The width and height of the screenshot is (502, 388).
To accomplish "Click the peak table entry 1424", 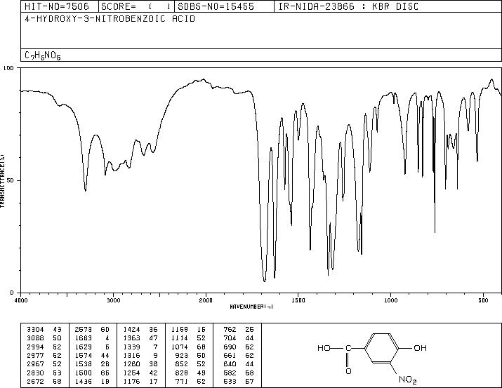I will 131,330.
